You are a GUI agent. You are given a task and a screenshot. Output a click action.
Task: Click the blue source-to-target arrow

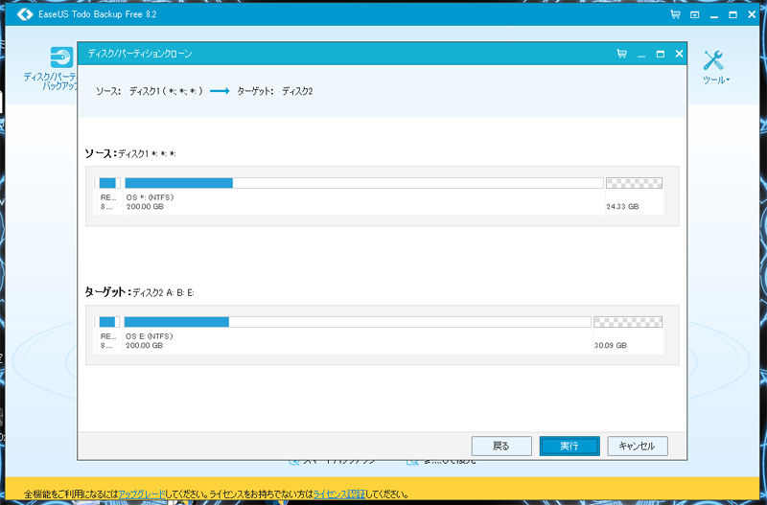[x=220, y=91]
